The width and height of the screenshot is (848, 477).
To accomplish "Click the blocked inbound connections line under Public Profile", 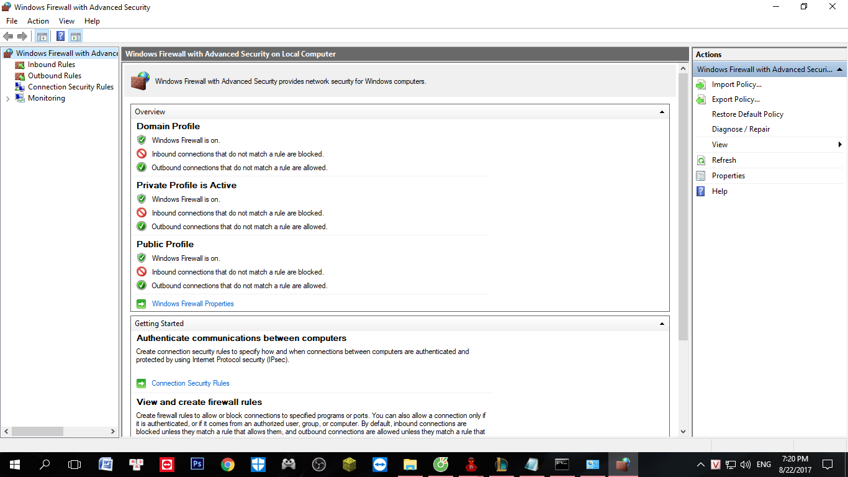I will click(238, 272).
